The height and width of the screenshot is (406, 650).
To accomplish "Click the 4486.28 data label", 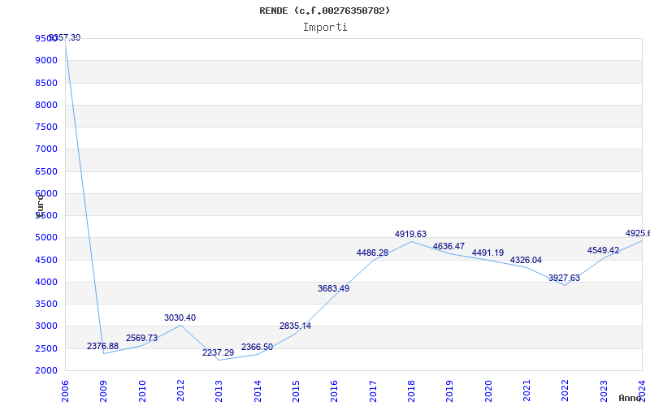I will [372, 253].
